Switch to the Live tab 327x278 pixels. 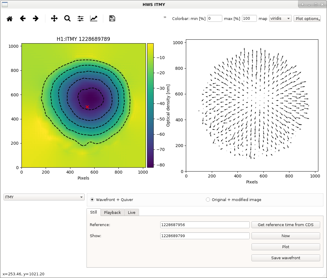click(x=132, y=212)
